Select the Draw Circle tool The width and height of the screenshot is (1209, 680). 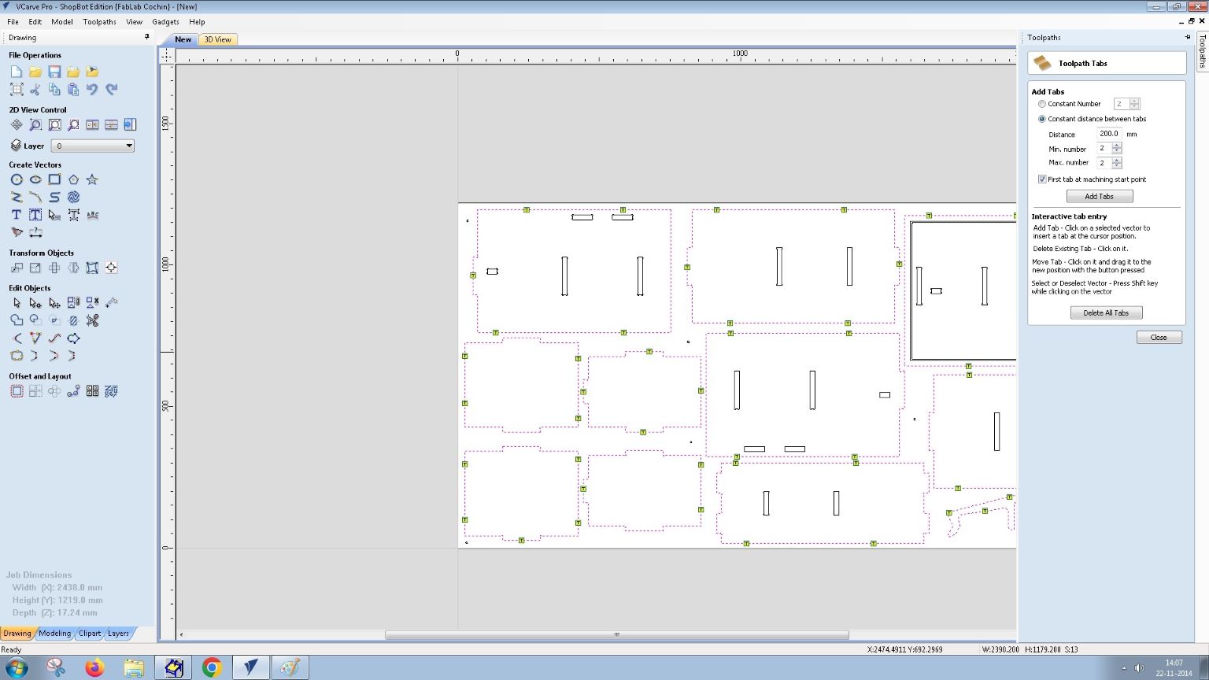click(17, 179)
